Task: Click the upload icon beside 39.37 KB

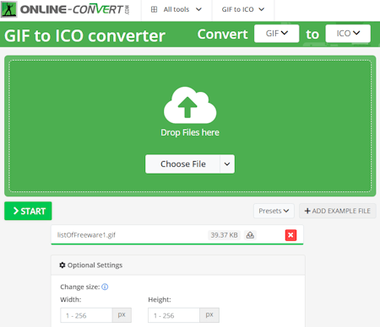Action: pos(250,235)
